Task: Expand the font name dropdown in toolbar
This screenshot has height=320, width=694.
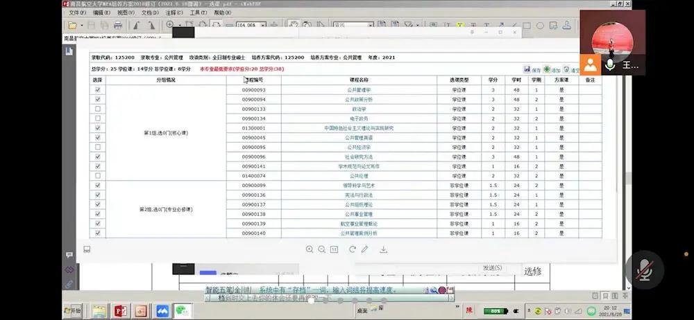Action: tap(371, 26)
